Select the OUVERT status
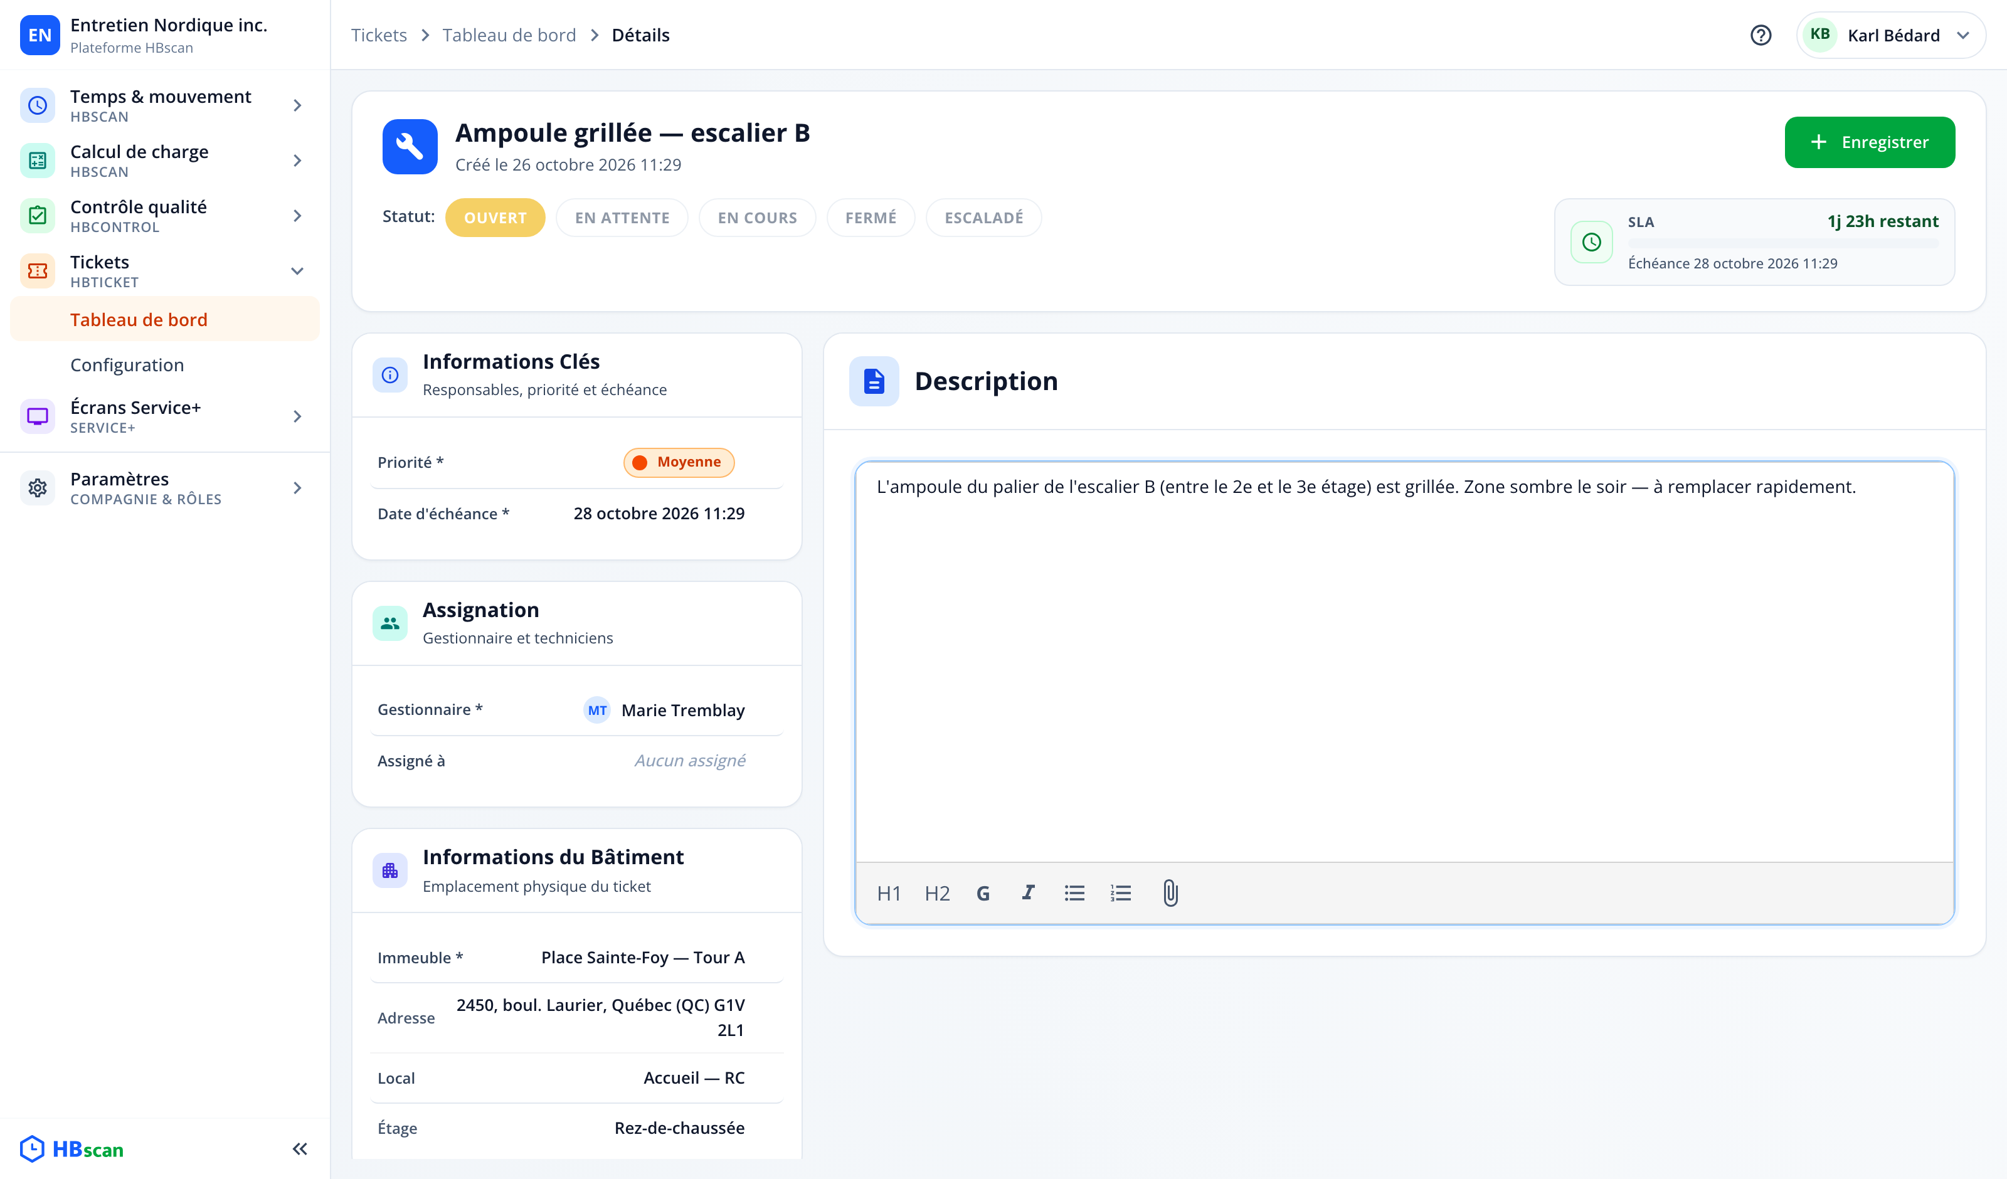This screenshot has width=2007, height=1179. (x=495, y=218)
